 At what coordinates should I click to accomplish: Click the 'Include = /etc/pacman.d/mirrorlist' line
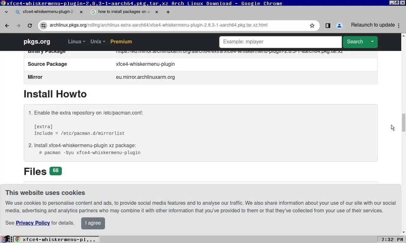tap(79, 133)
